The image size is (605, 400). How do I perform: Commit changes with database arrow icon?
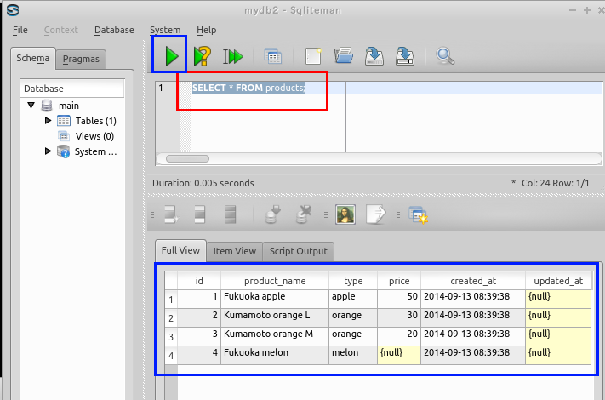[273, 214]
